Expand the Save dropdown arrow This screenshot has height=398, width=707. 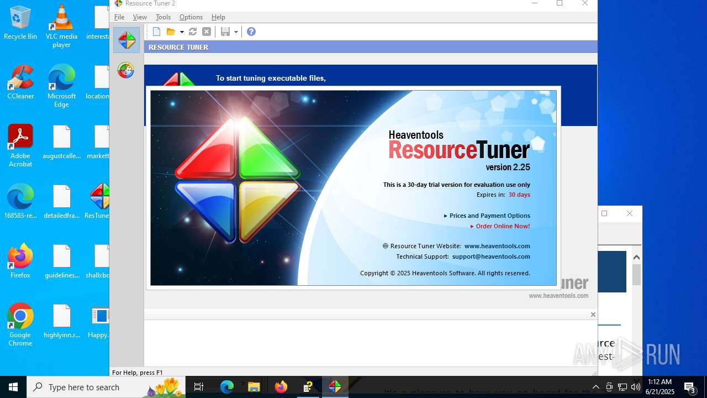click(236, 32)
